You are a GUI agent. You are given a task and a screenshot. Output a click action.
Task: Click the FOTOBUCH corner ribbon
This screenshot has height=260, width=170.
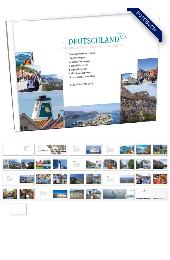[x=146, y=22]
